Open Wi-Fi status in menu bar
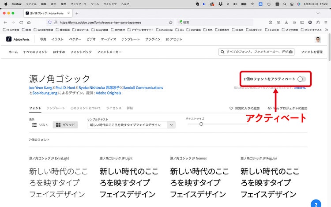Image resolution: width=331 pixels, height=207 pixels. (252, 4)
